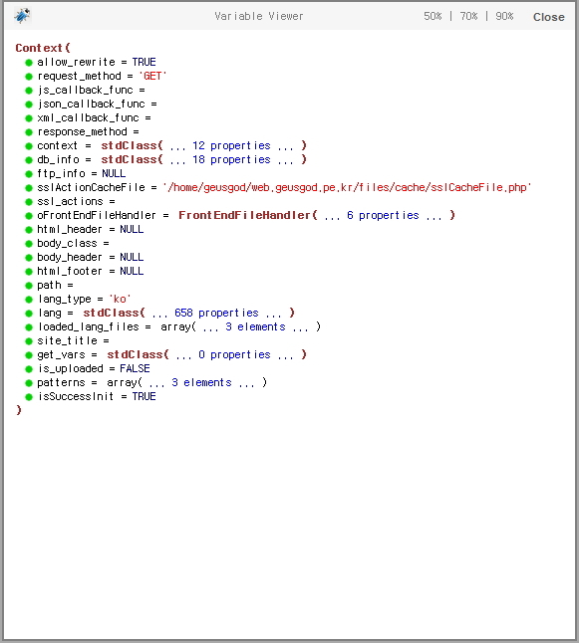This screenshot has height=643, width=579.
Task: Expand get_vars stdClass 0 properties
Action: (x=206, y=355)
